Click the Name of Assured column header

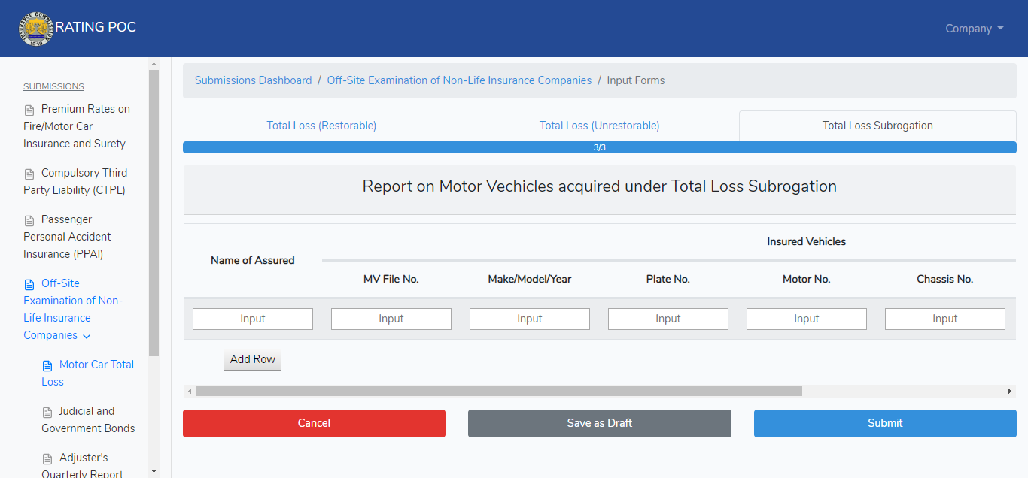point(253,260)
